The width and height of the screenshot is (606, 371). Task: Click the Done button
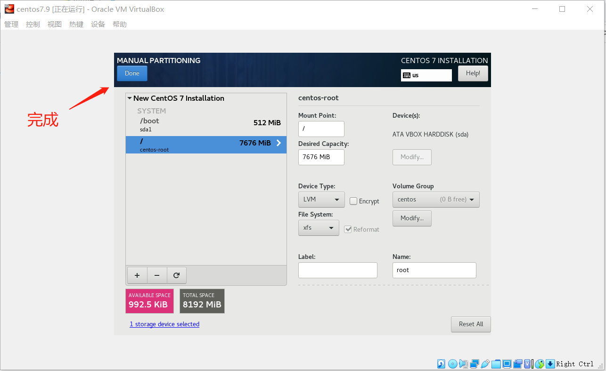coord(132,73)
